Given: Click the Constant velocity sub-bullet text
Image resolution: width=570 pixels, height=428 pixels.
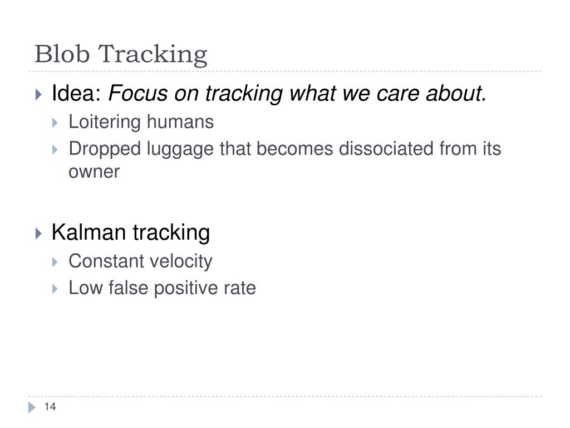Looking at the screenshot, I should point(140,262).
